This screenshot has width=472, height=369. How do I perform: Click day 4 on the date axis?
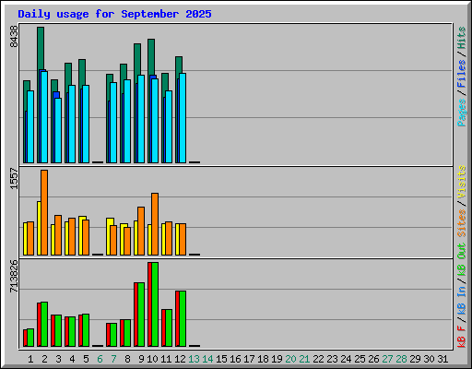tap(72, 359)
